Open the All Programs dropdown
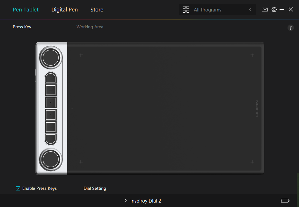This screenshot has height=207, width=299. pyautogui.click(x=217, y=10)
